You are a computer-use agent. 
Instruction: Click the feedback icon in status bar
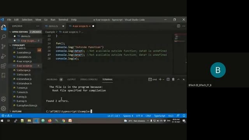[178, 116]
